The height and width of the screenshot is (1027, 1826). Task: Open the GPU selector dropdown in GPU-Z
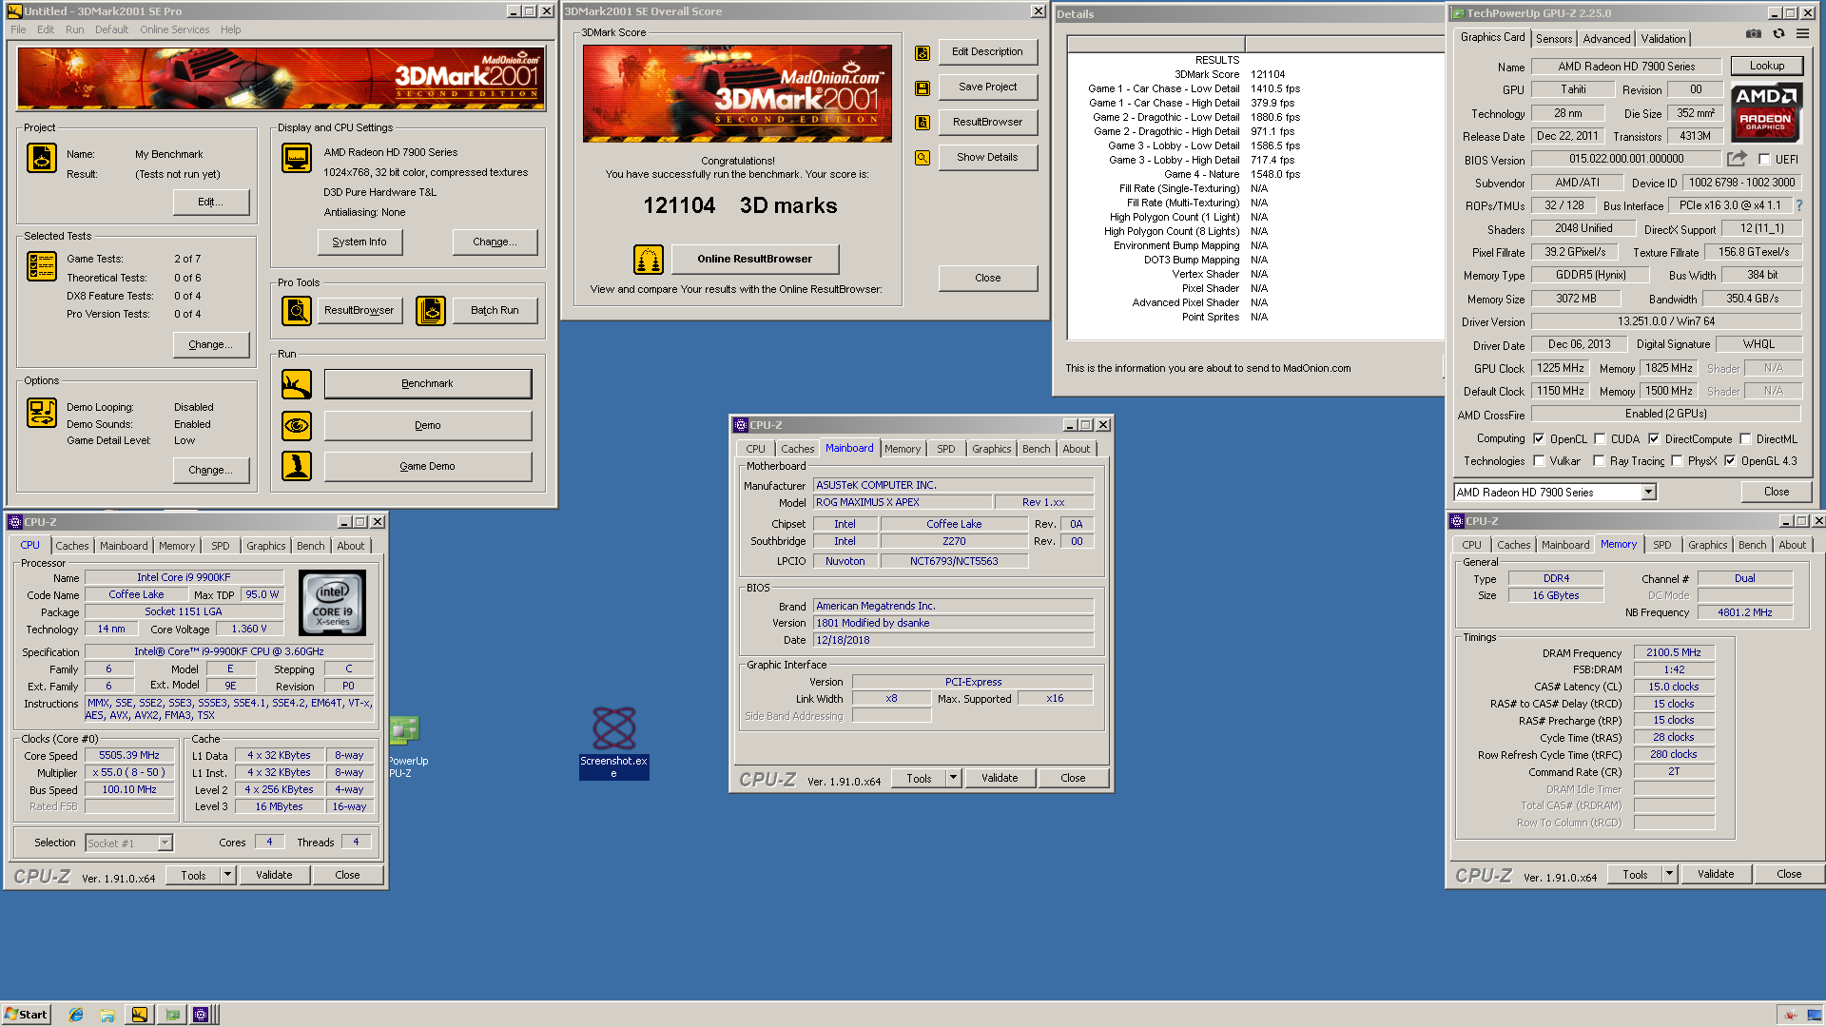click(1648, 493)
